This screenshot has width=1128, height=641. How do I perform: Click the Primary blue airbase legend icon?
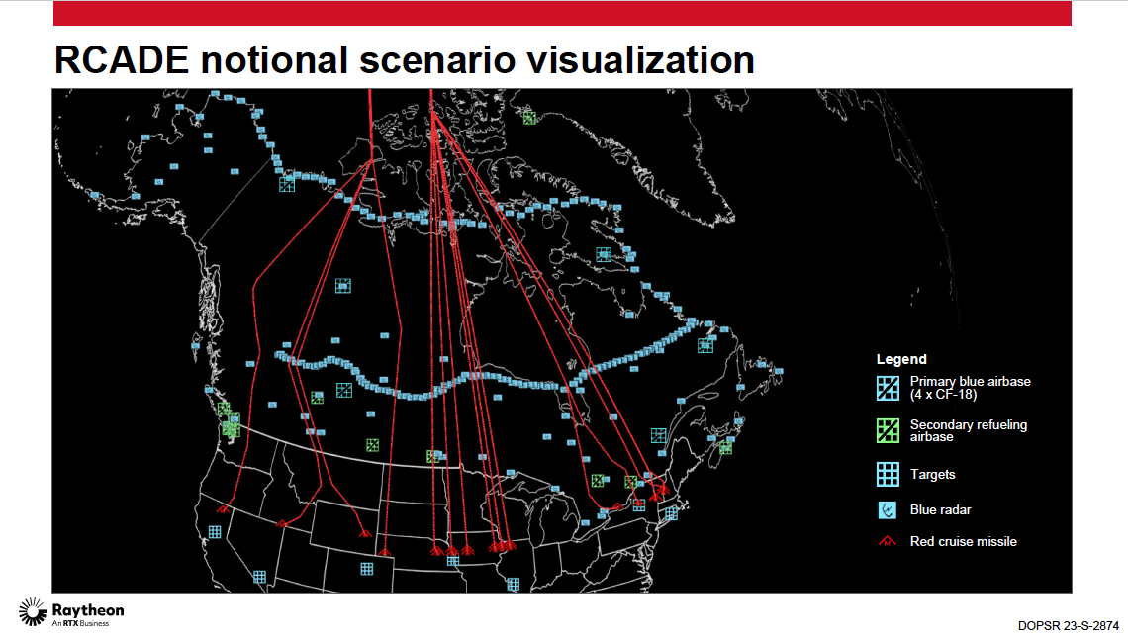click(x=888, y=387)
